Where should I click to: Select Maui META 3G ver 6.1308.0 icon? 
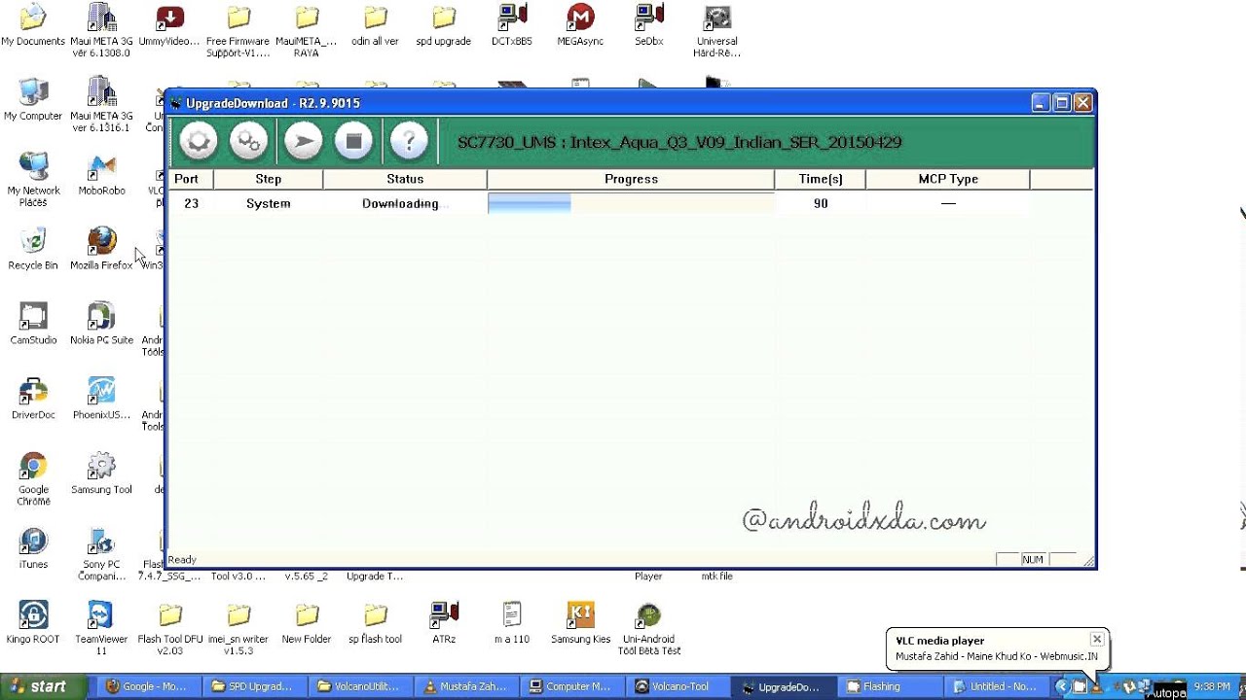101,30
